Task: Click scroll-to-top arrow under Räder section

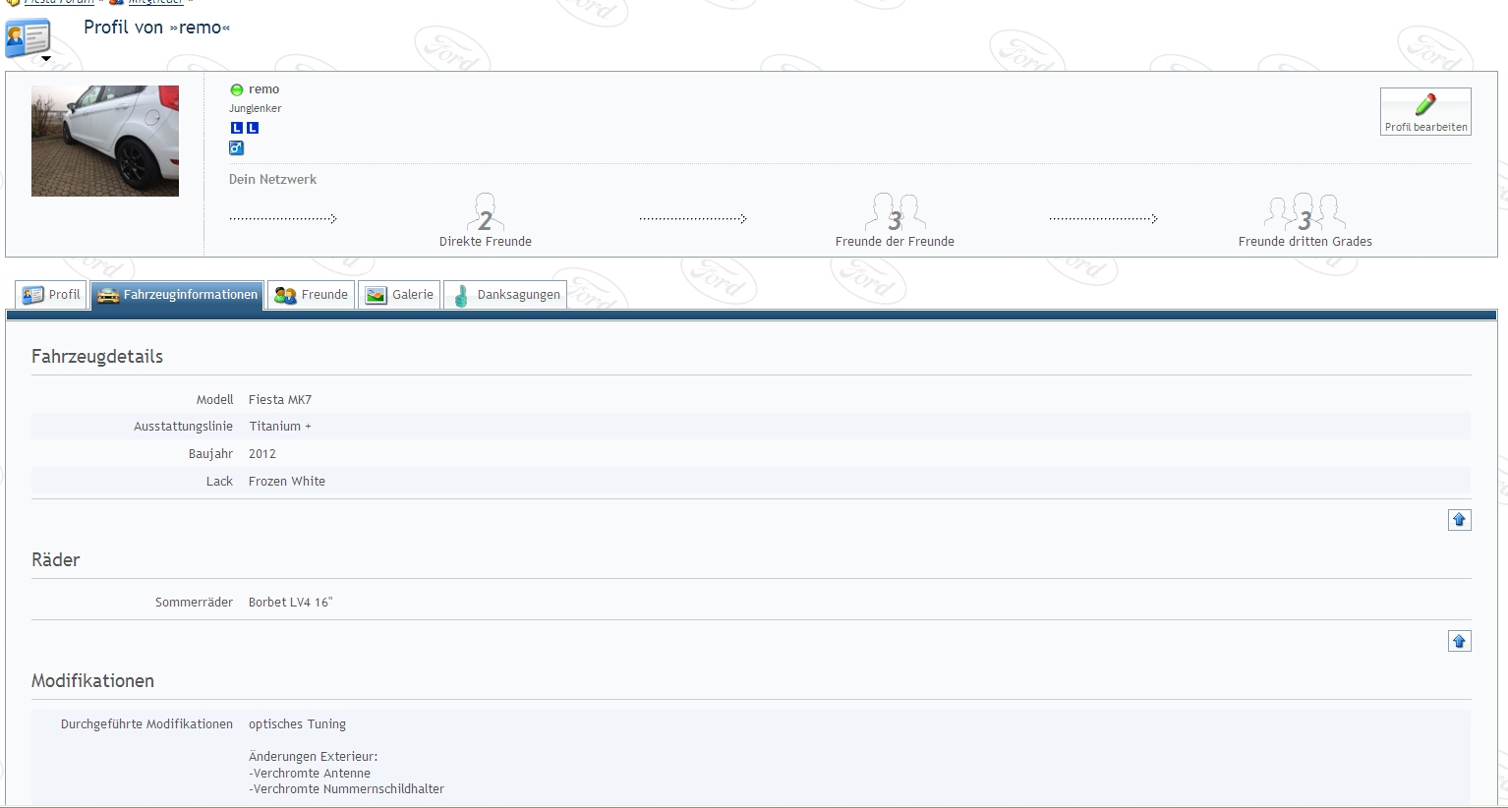Action: click(1459, 642)
